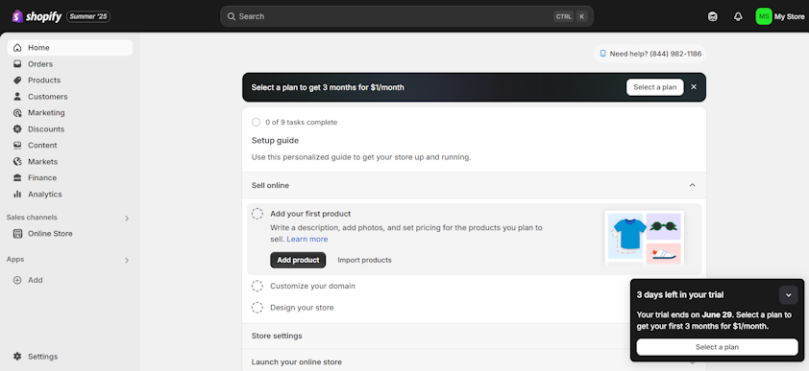The image size is (809, 371).
Task: Open the notifications bell icon
Action: pyautogui.click(x=738, y=16)
